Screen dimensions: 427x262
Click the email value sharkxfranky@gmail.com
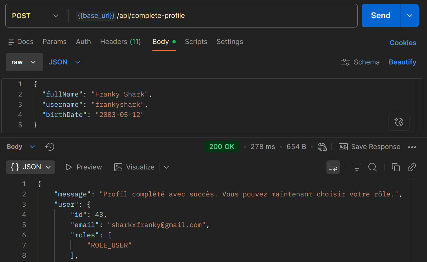coord(157,225)
